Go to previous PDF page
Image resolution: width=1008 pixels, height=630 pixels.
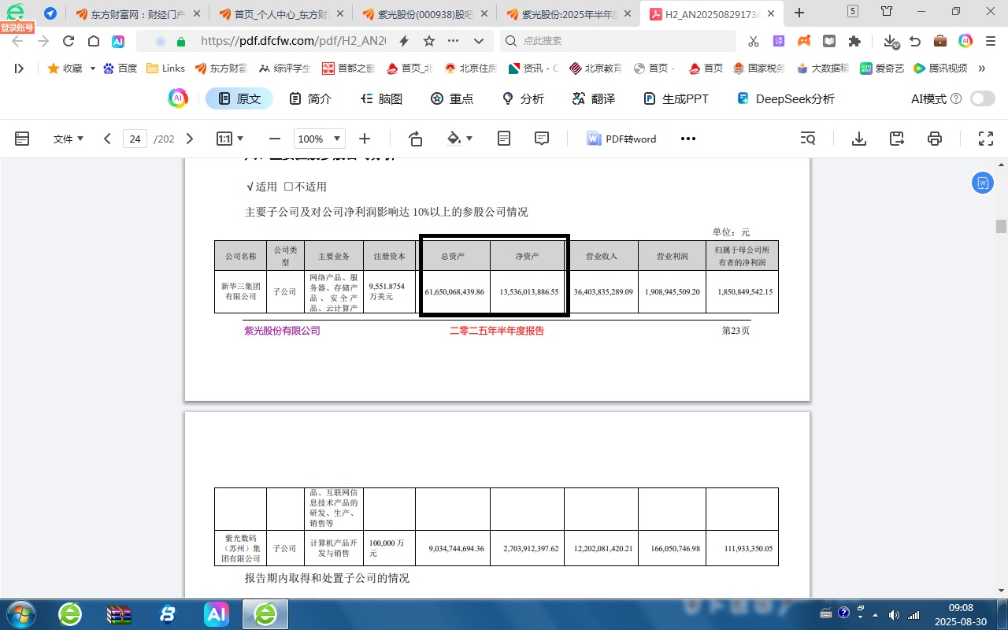coord(107,139)
